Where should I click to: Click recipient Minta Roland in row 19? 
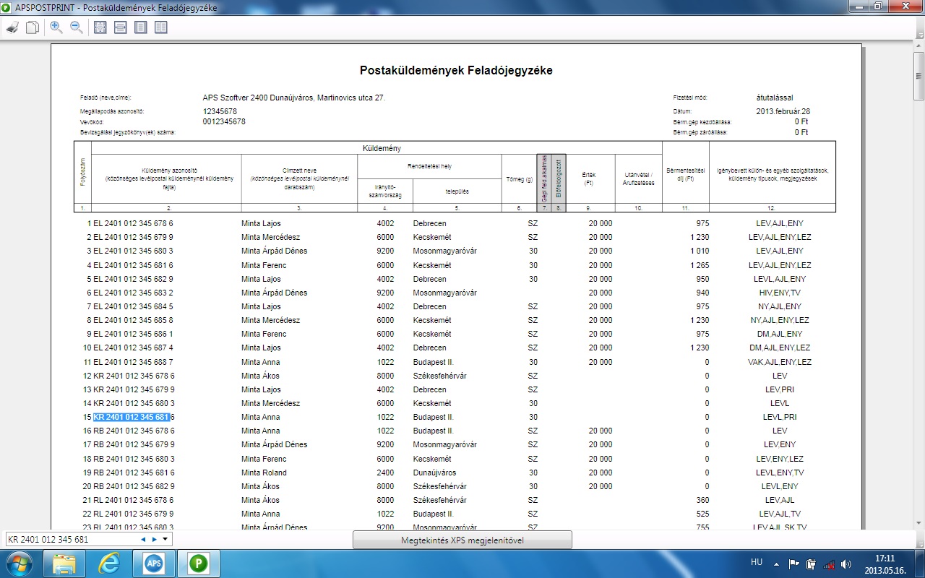click(x=264, y=473)
